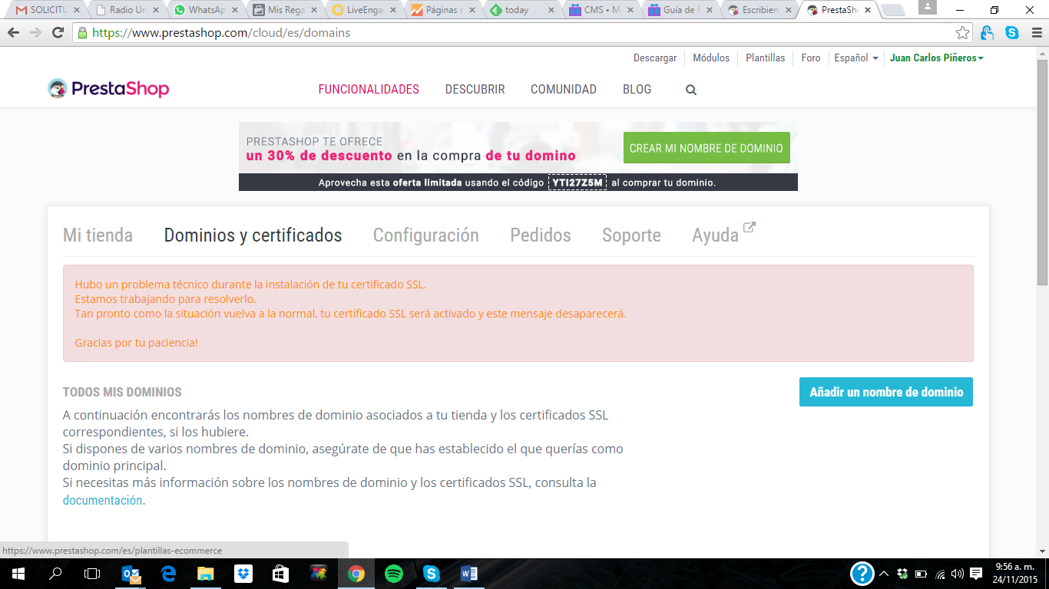Open the Plantillas link
The height and width of the screenshot is (589, 1049).
click(x=766, y=58)
